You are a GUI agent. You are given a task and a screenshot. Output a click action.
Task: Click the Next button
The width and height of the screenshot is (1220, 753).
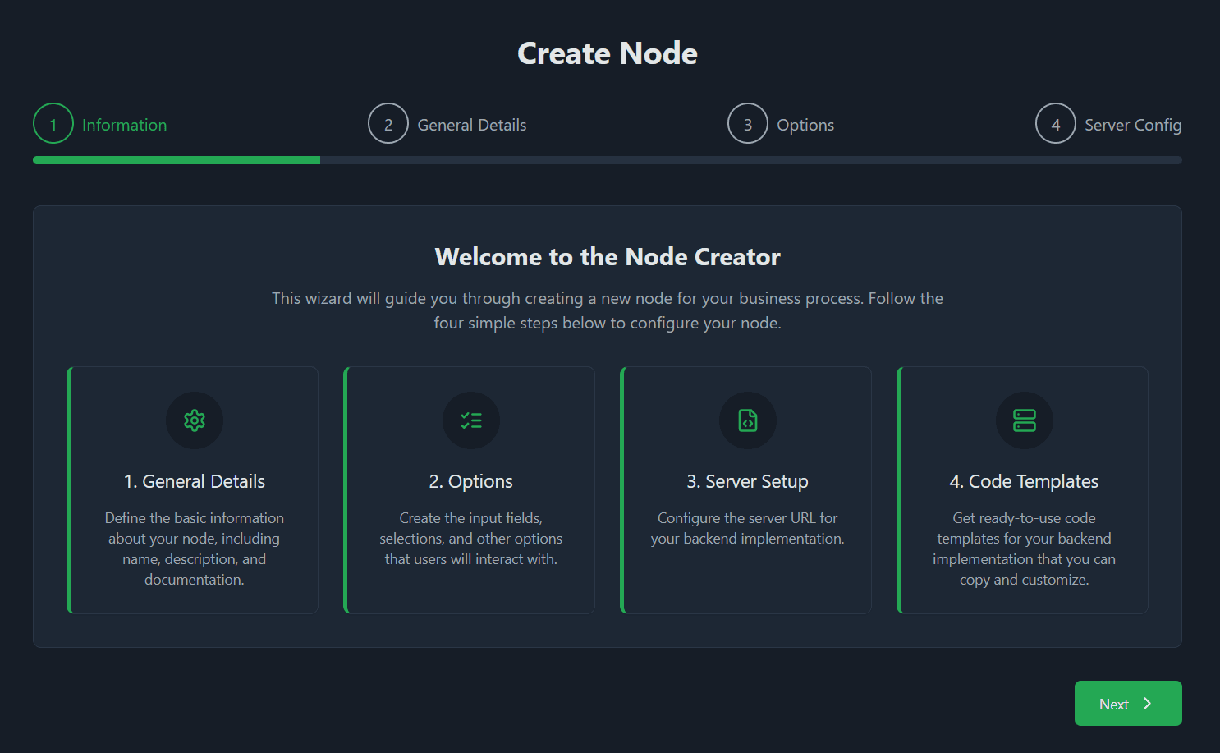(1128, 704)
